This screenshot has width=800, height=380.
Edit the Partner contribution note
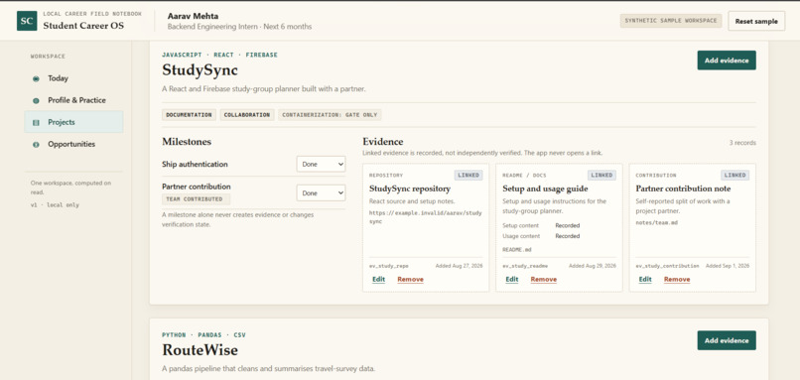click(645, 280)
